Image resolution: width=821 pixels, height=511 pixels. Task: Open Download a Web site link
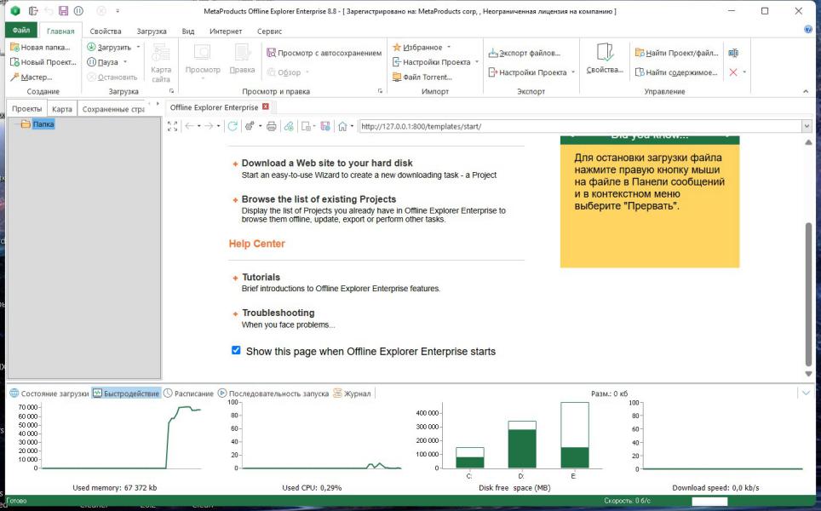(x=327, y=163)
